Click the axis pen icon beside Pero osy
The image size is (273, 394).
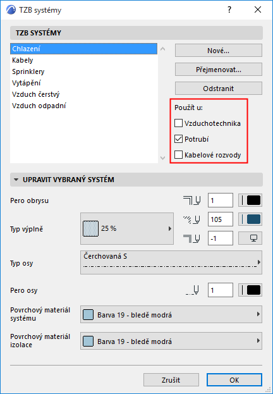pyautogui.click(x=193, y=290)
